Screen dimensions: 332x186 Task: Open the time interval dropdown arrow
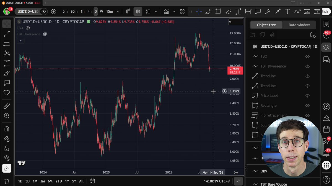pyautogui.click(x=118, y=12)
